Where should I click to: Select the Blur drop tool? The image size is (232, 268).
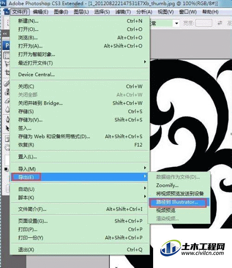point(7,109)
